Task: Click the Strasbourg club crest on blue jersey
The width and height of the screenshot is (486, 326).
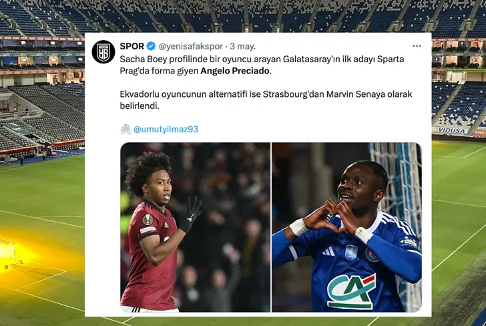Action: pyautogui.click(x=371, y=256)
